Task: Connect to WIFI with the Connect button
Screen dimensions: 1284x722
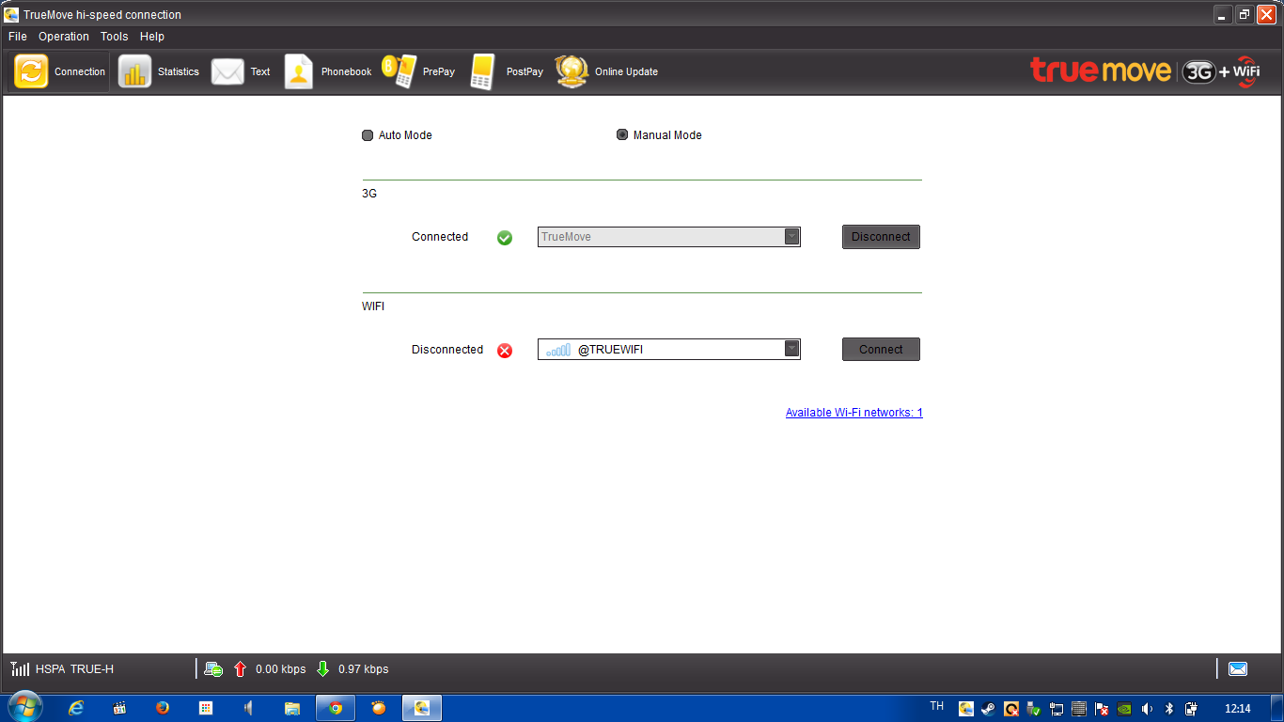Action: 881,350
